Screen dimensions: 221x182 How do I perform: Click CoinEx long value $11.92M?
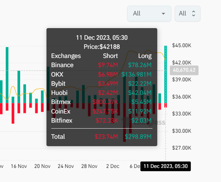(140, 111)
